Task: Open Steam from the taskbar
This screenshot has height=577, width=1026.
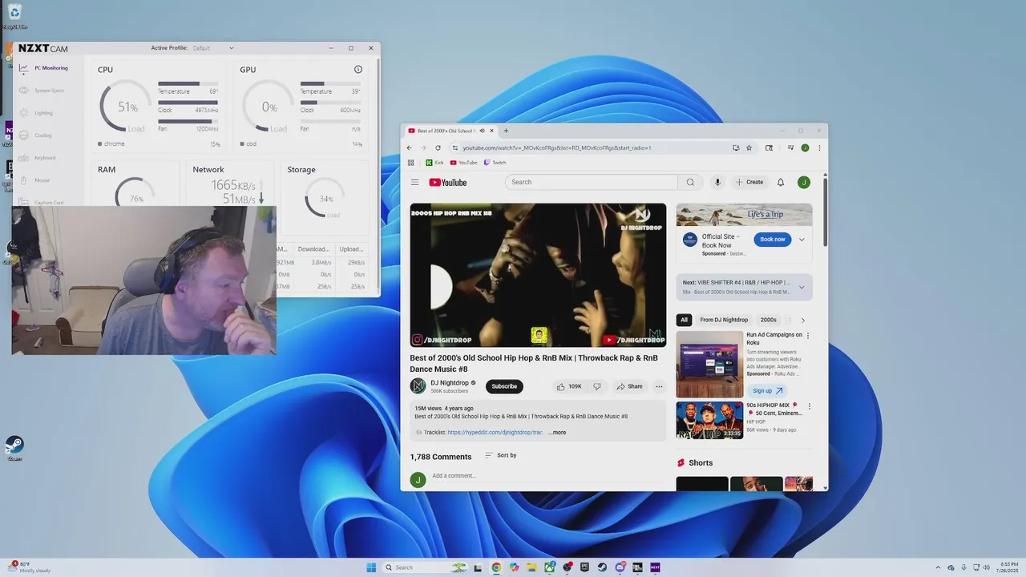Action: (x=602, y=567)
